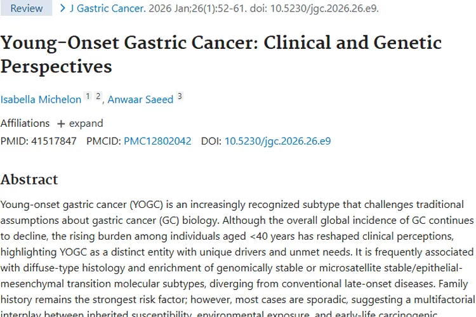Click the Review publication type badge
This screenshot has width=476, height=317.
coord(26,8)
